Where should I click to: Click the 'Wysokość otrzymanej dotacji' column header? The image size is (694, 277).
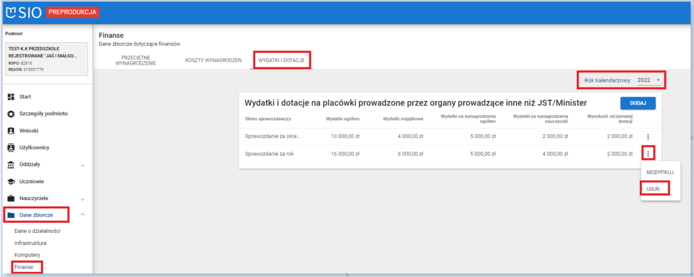[610, 119]
